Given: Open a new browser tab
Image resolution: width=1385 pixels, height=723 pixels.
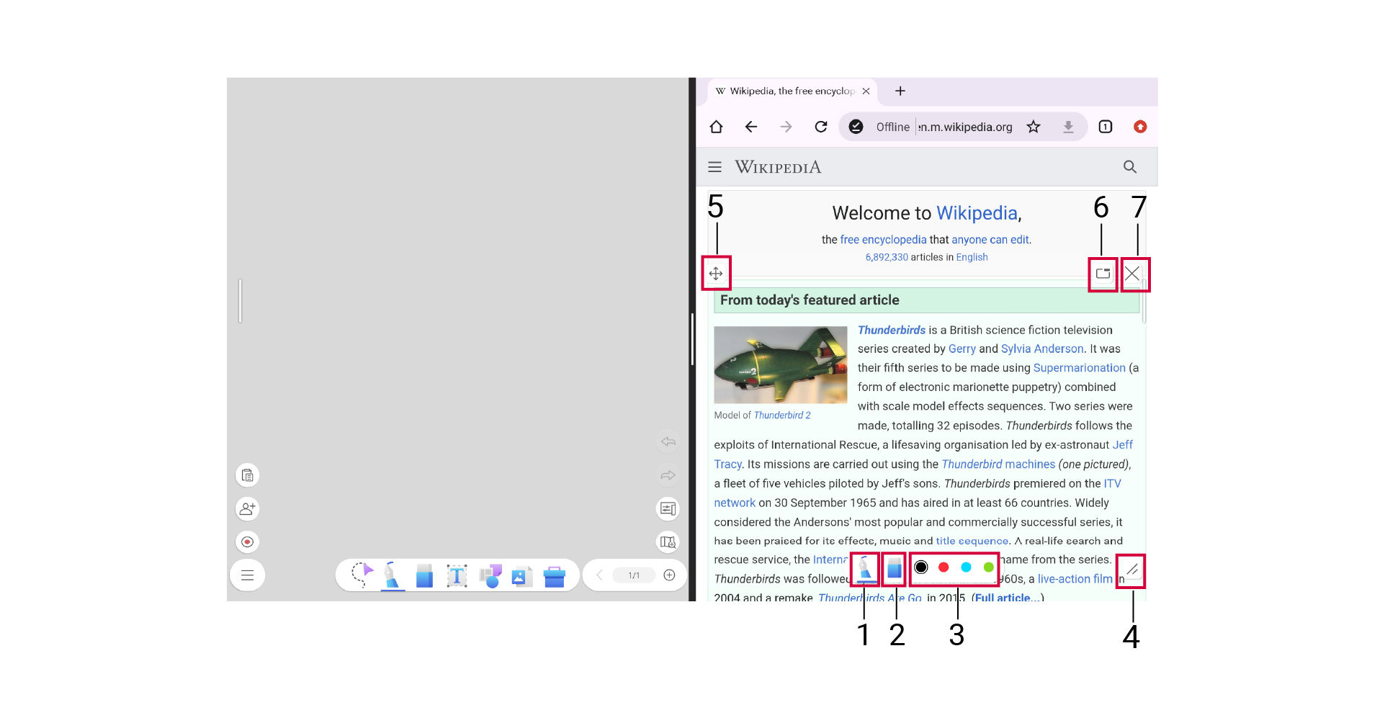Looking at the screenshot, I should [x=900, y=91].
